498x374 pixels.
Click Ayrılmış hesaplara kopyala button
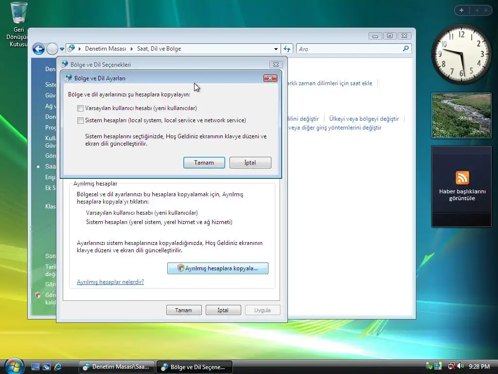click(x=217, y=268)
